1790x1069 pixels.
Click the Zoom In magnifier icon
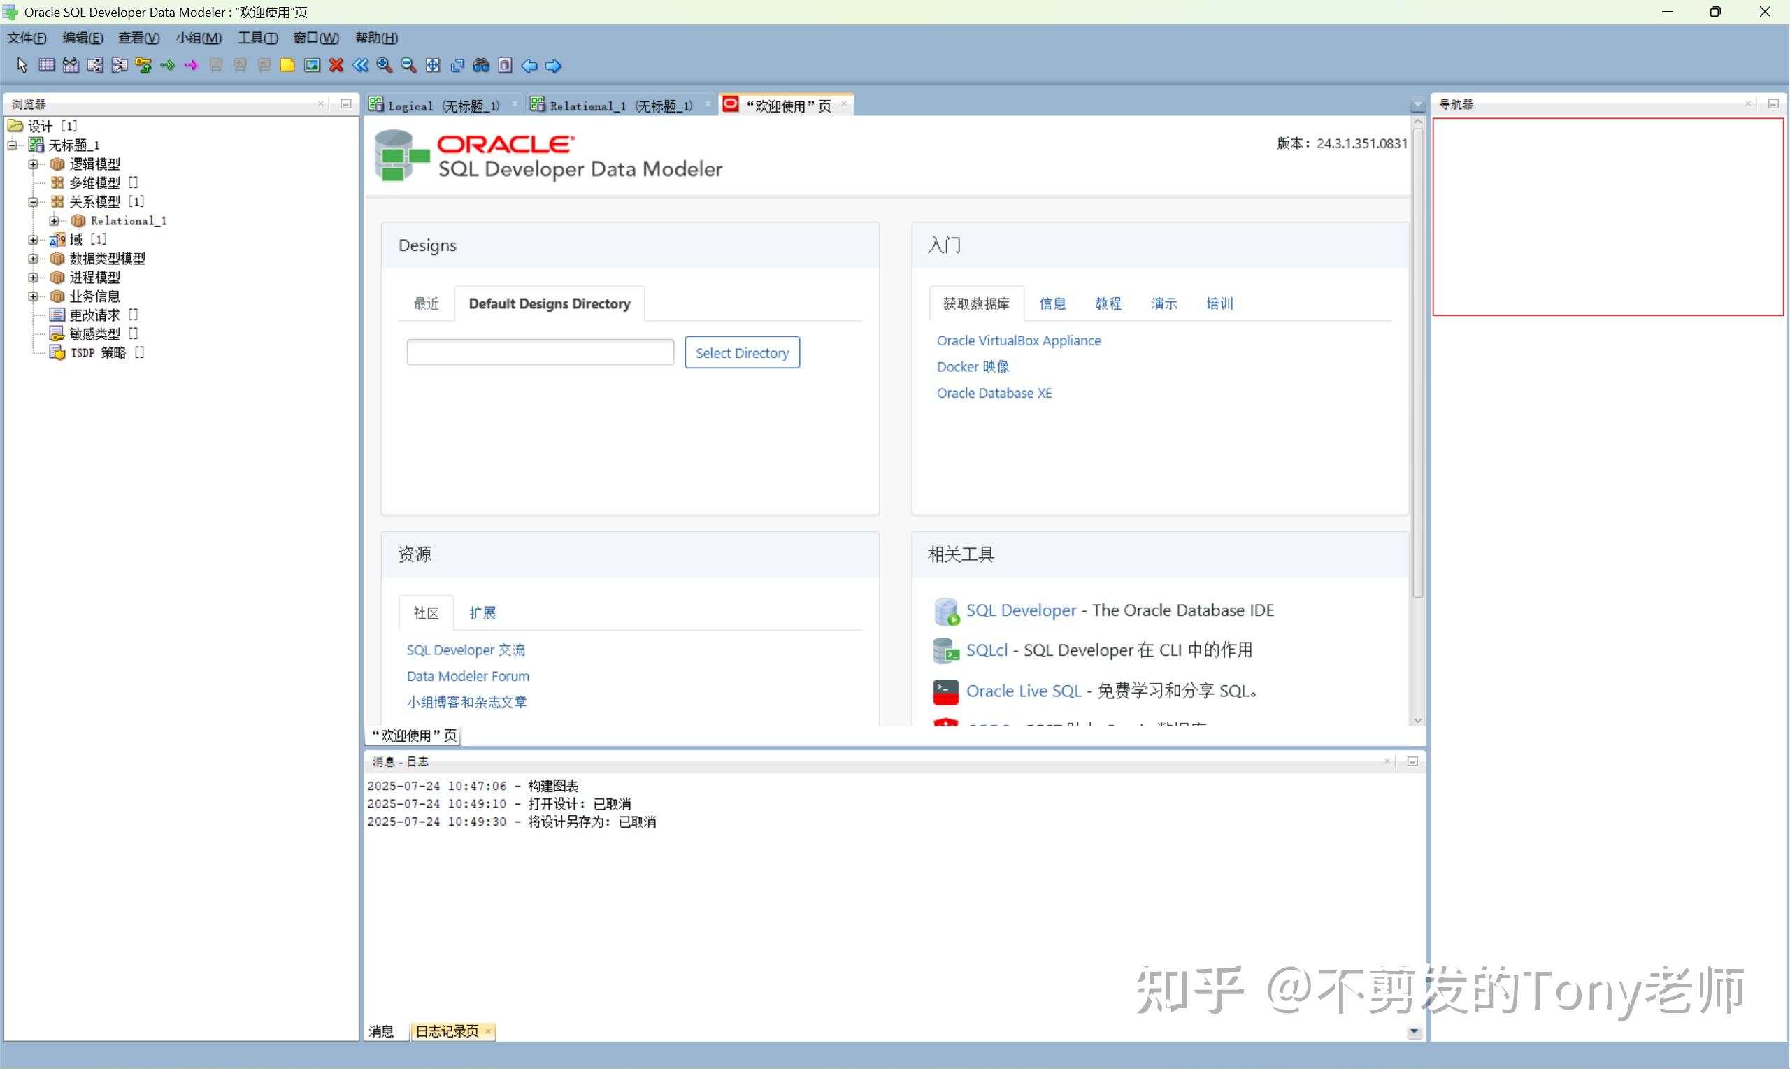pyautogui.click(x=384, y=65)
